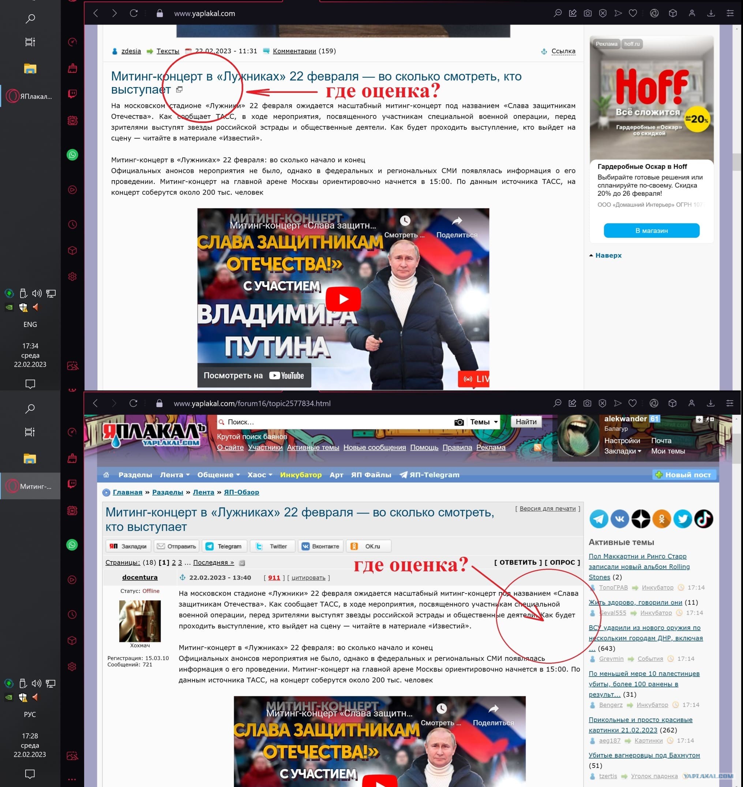Go back in the top browser window
Viewport: 743px width, 787px height.
(x=95, y=14)
